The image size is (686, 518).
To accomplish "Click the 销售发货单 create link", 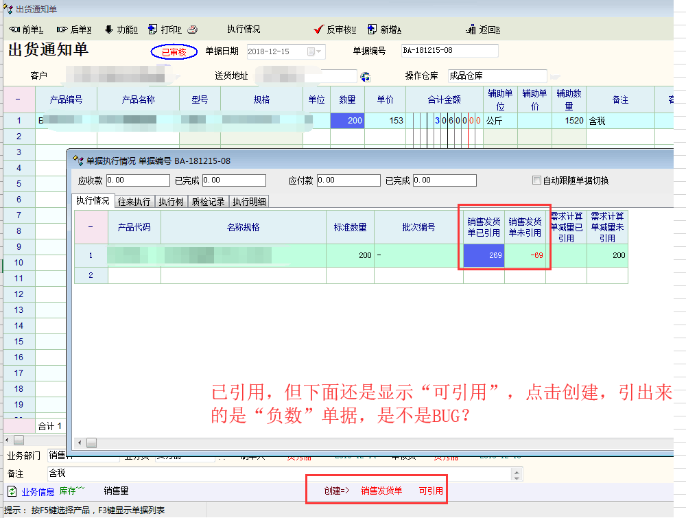I will tap(381, 491).
